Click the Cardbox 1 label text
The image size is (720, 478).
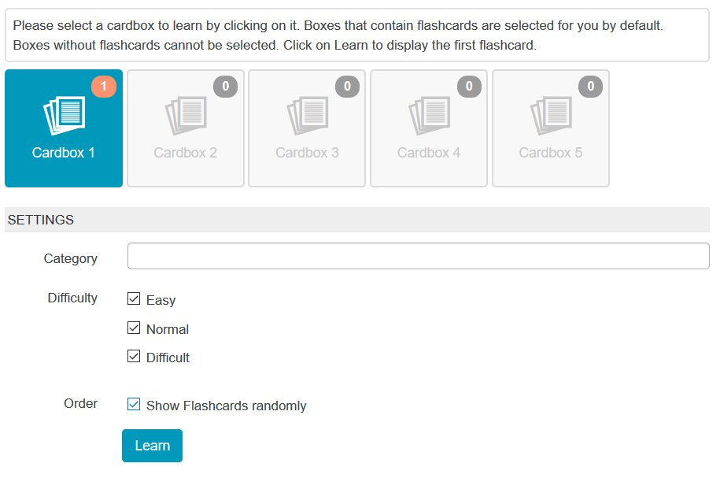point(63,152)
